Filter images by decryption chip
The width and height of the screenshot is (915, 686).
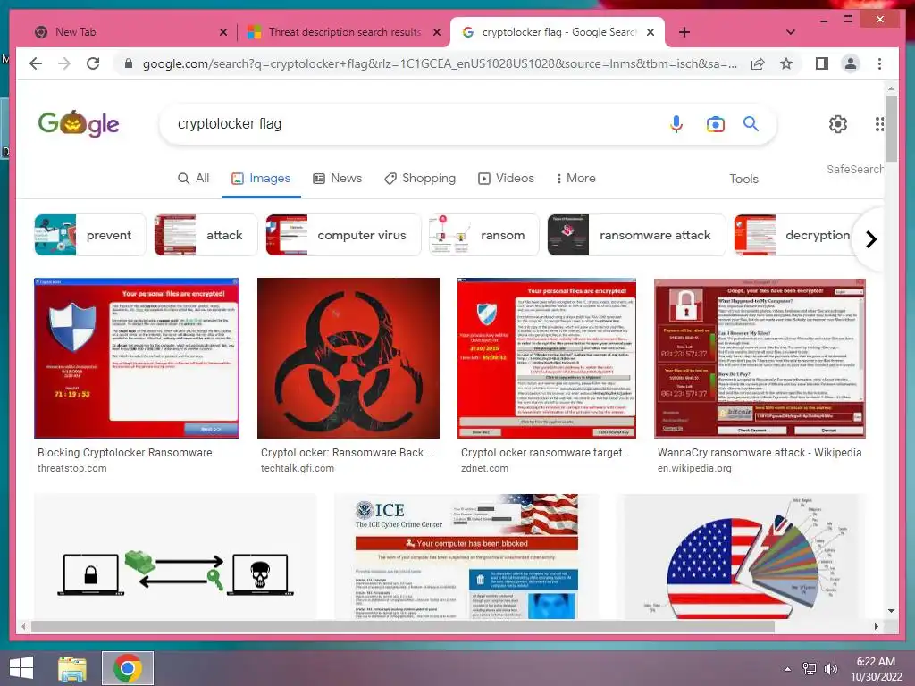pyautogui.click(x=793, y=235)
